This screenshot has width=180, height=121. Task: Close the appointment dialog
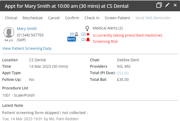[175, 5]
